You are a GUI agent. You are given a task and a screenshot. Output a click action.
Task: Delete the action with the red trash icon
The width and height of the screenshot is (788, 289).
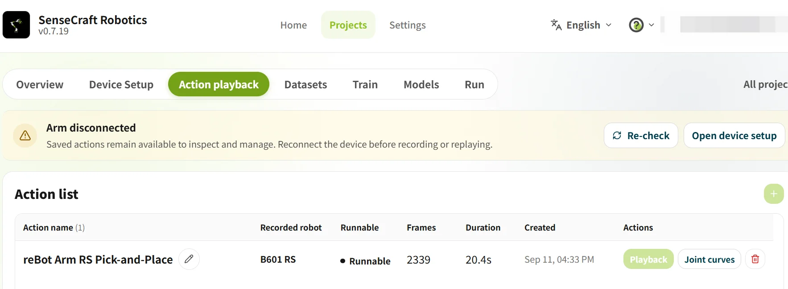click(755, 259)
